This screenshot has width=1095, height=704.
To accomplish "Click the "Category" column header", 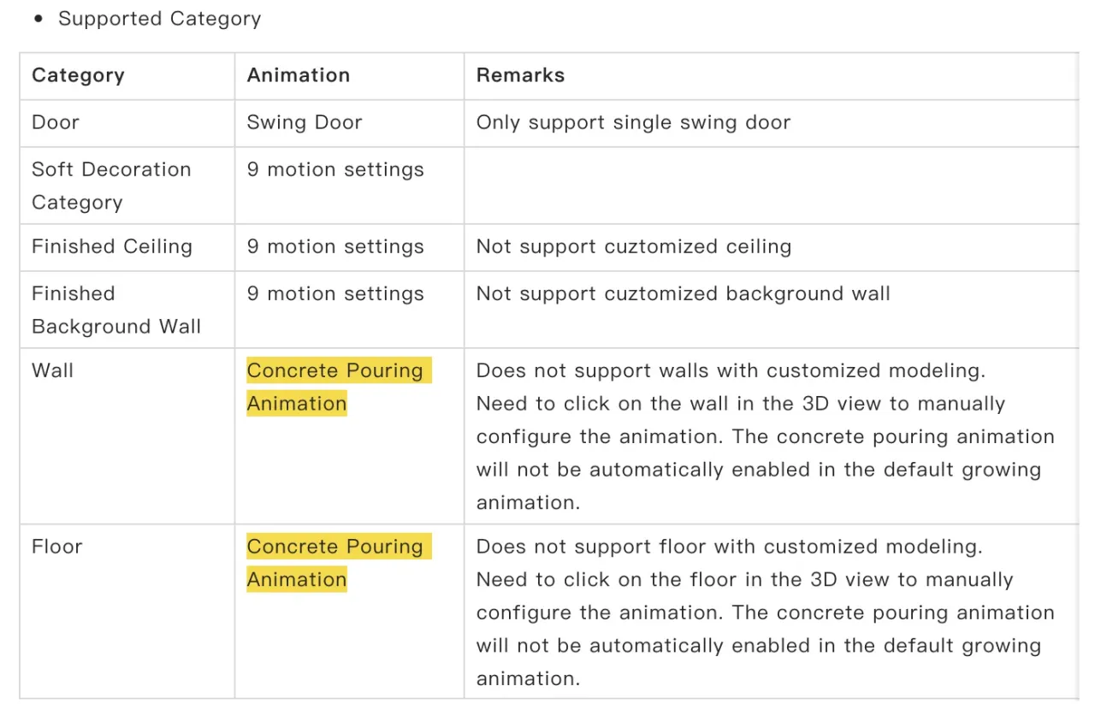I will click(78, 75).
